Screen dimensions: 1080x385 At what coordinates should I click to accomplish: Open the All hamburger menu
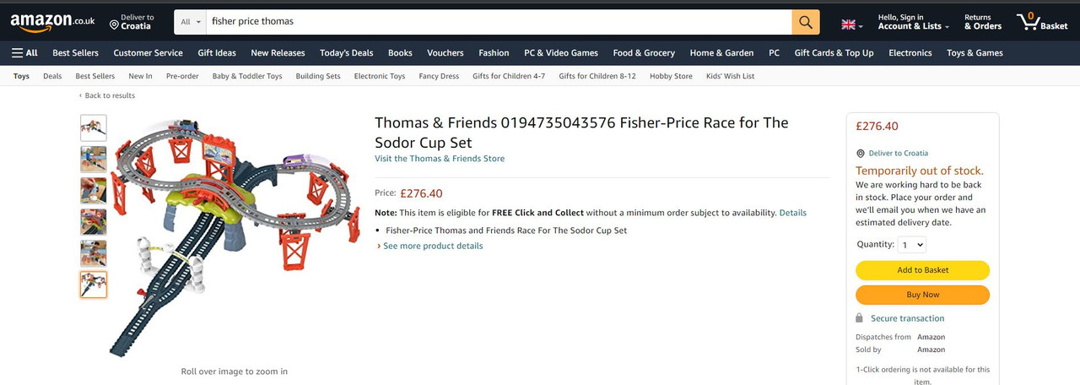coord(24,52)
